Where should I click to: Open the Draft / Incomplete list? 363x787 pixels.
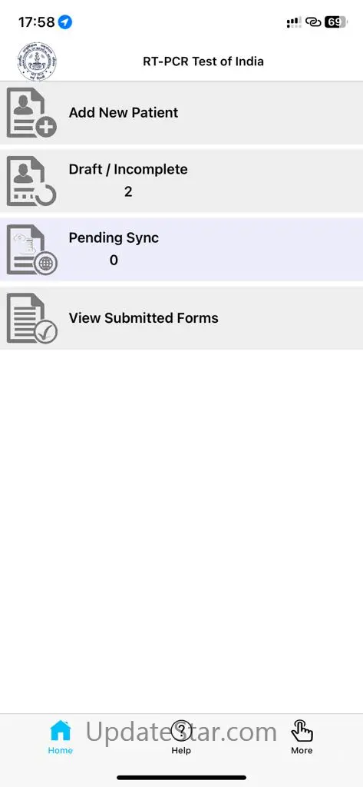click(181, 181)
